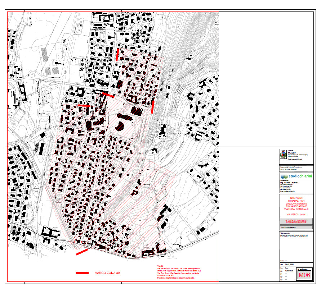Click the Verdi_M06 file name
This screenshot has height=289, width=321.
pos(289,264)
